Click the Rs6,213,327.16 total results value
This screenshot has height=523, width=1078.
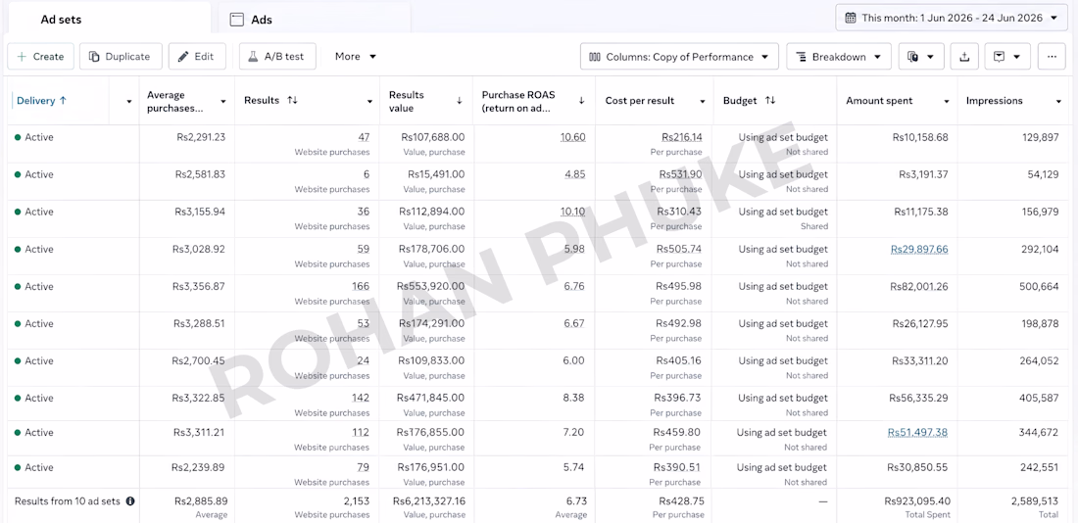[x=429, y=501]
